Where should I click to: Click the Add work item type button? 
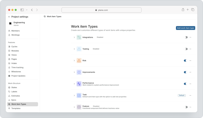click(x=186, y=28)
